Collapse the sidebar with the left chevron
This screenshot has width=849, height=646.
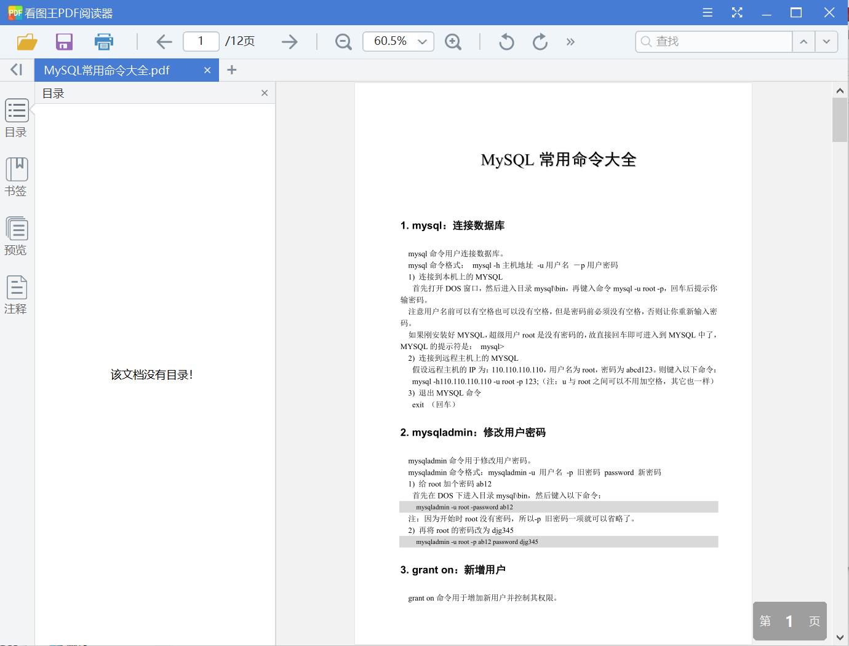16,69
